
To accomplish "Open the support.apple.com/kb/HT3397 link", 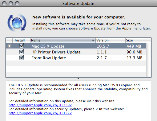I will pos(40,105).
